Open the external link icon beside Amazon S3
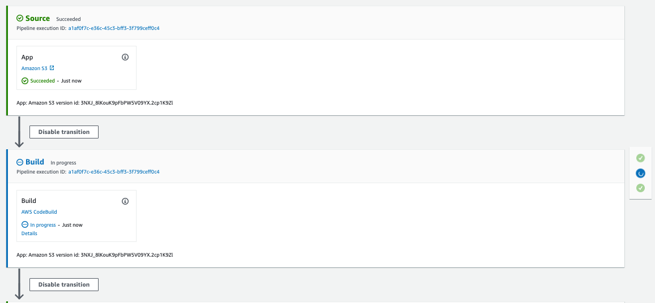 52,68
